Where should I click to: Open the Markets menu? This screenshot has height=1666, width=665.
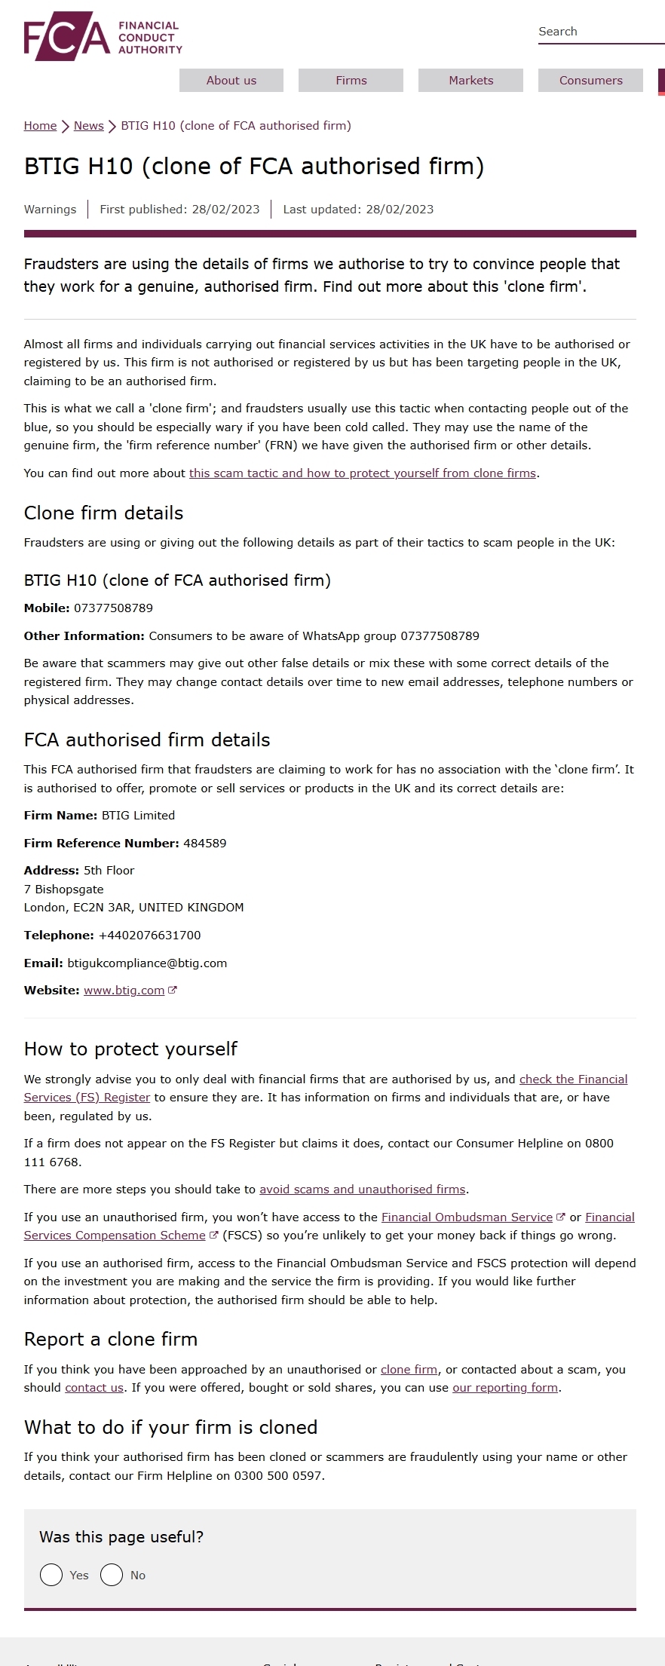[x=470, y=81]
